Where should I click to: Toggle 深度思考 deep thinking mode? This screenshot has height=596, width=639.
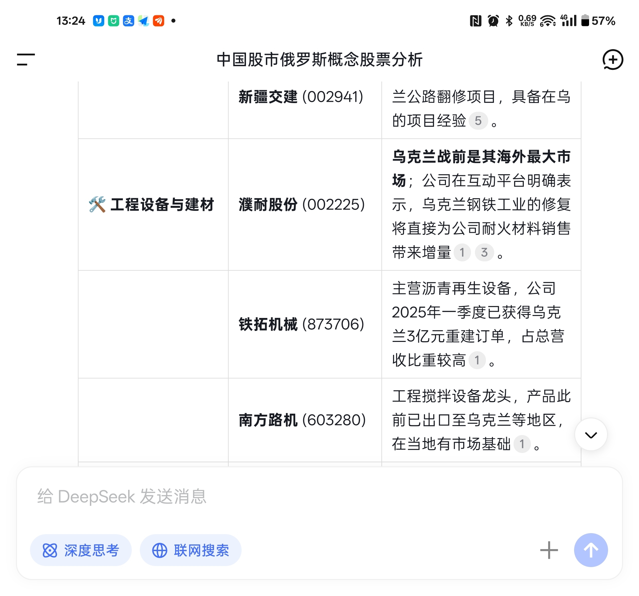tap(81, 550)
